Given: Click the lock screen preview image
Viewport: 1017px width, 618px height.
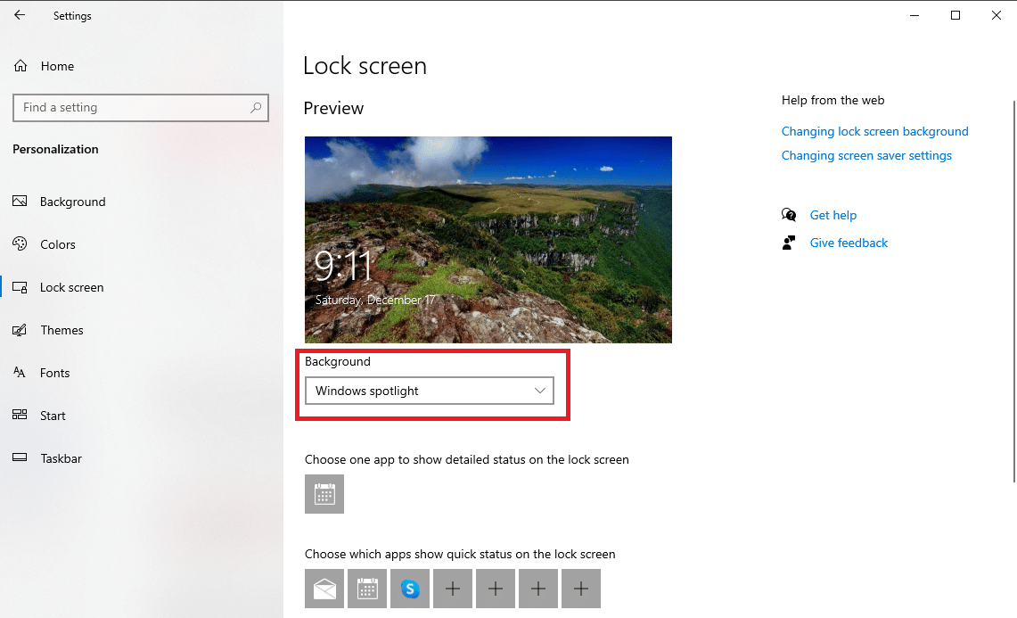Looking at the screenshot, I should point(488,240).
